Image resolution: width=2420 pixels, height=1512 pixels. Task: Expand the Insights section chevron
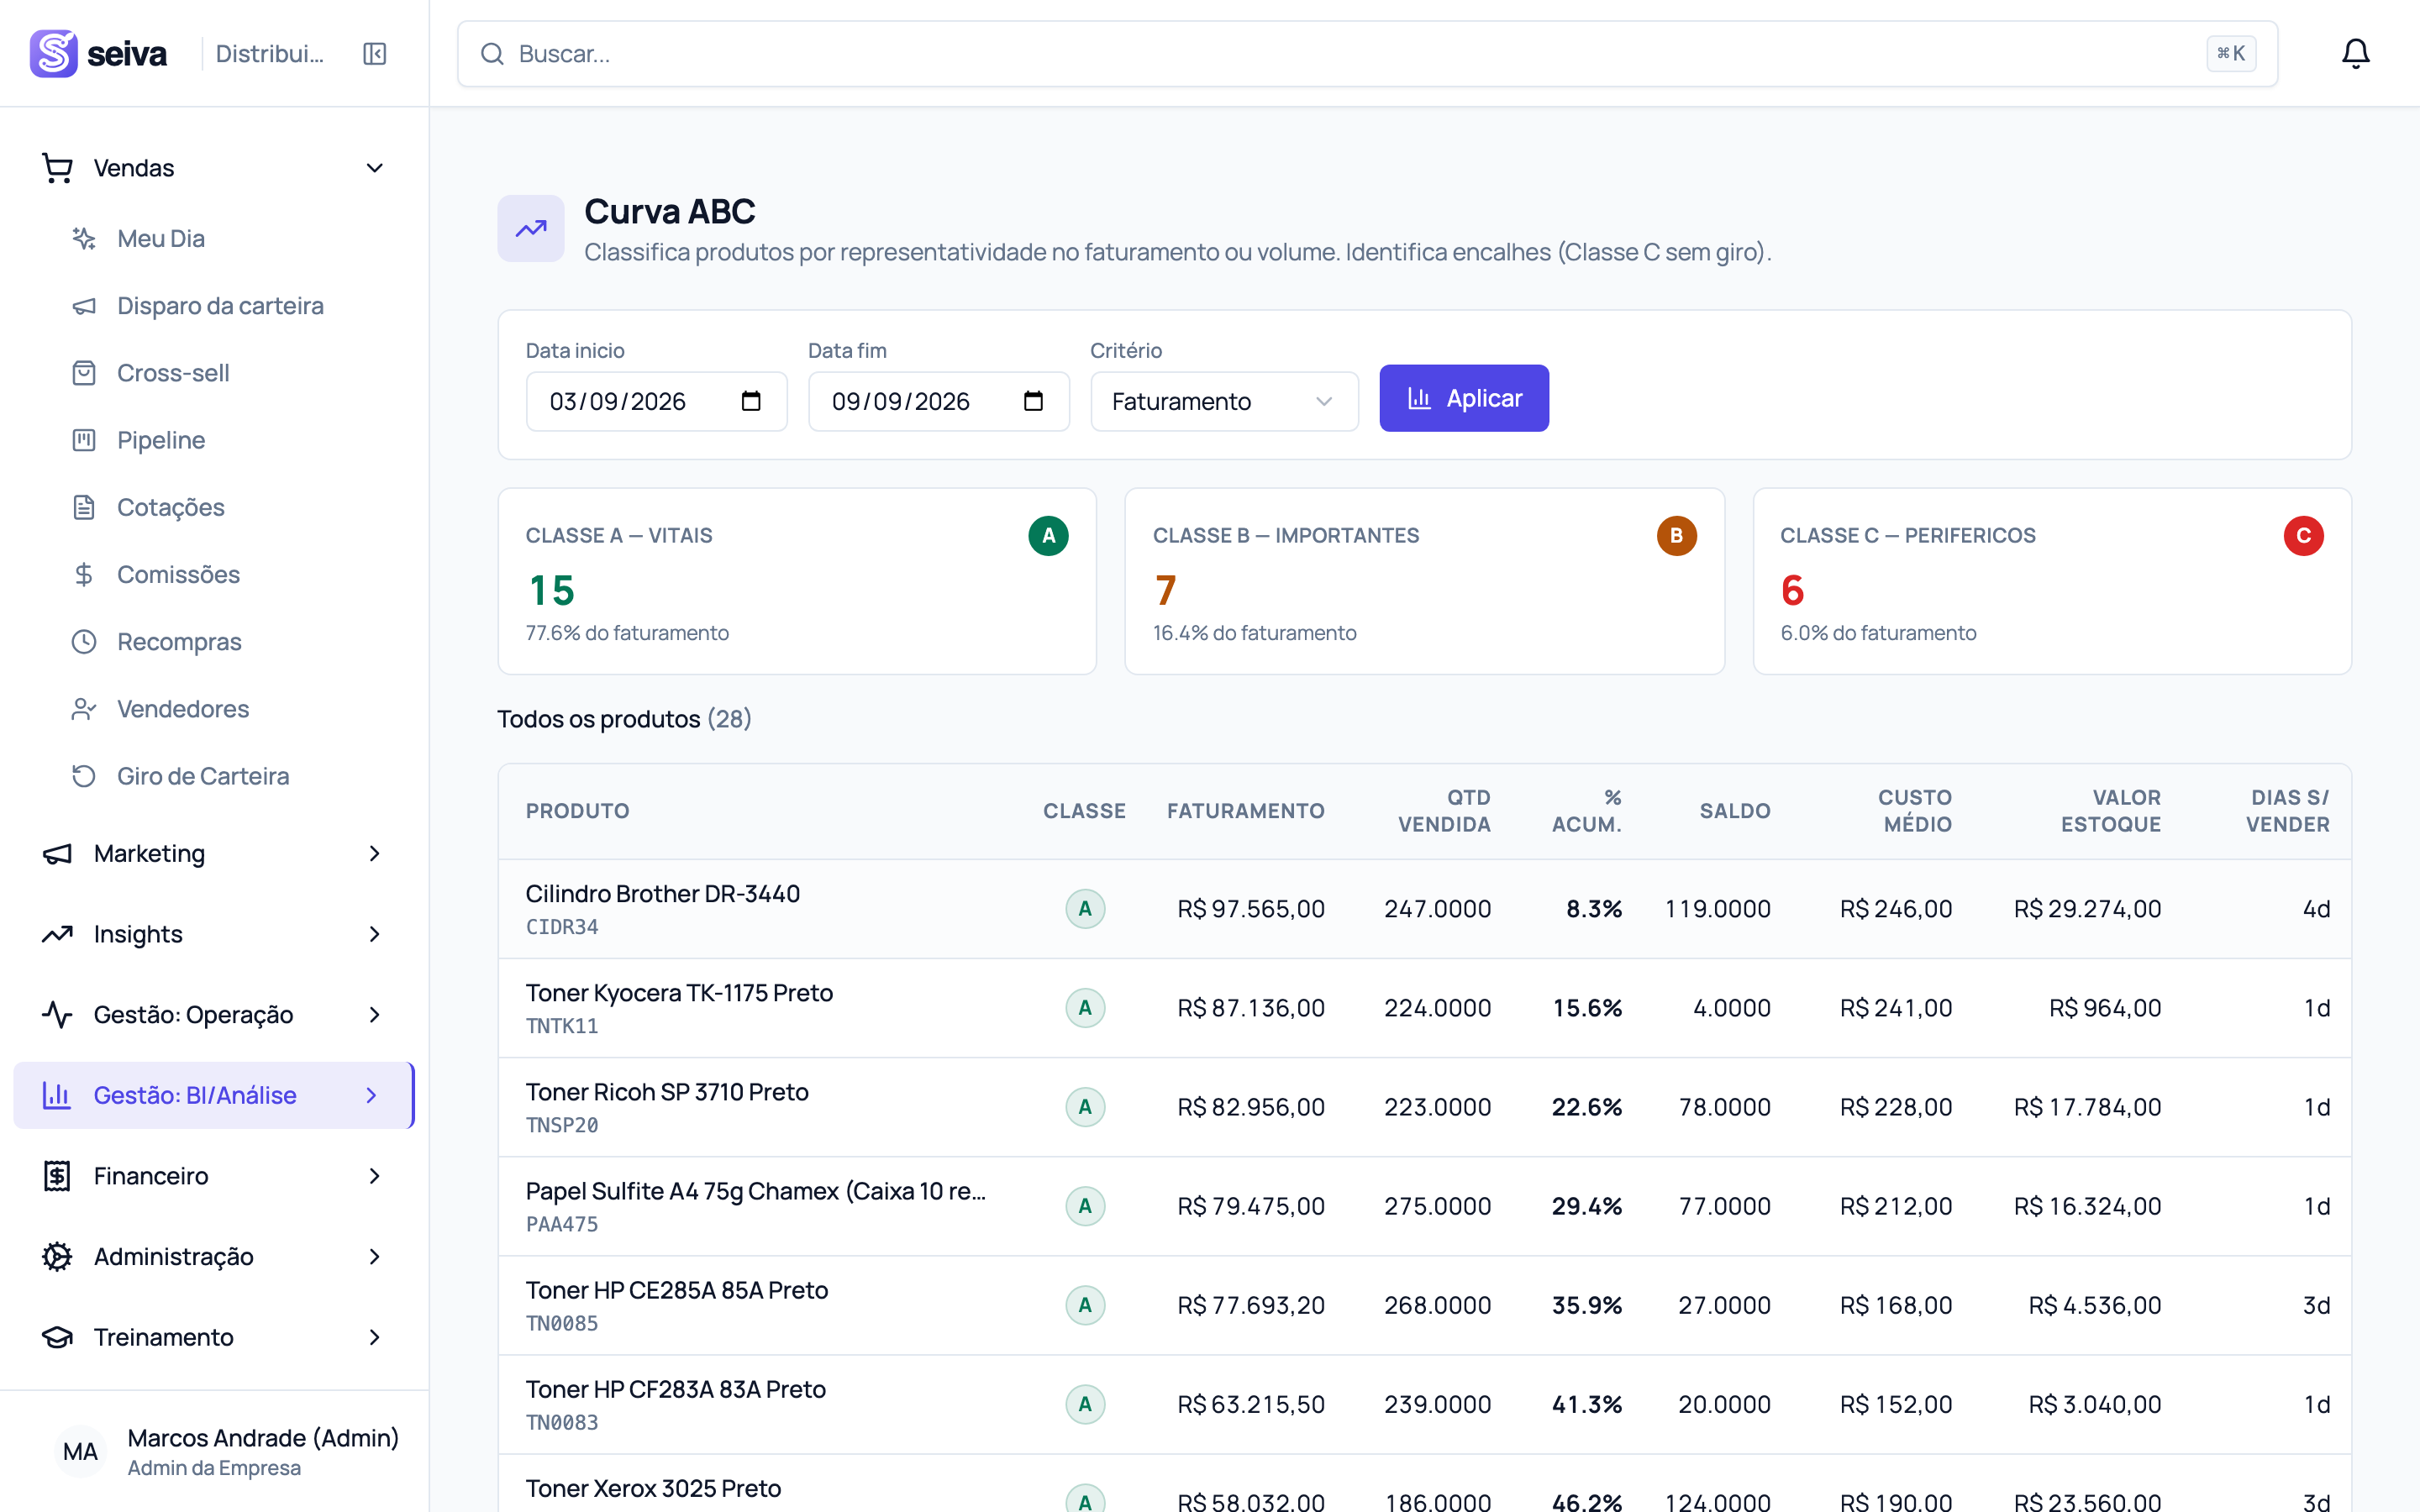coord(375,934)
